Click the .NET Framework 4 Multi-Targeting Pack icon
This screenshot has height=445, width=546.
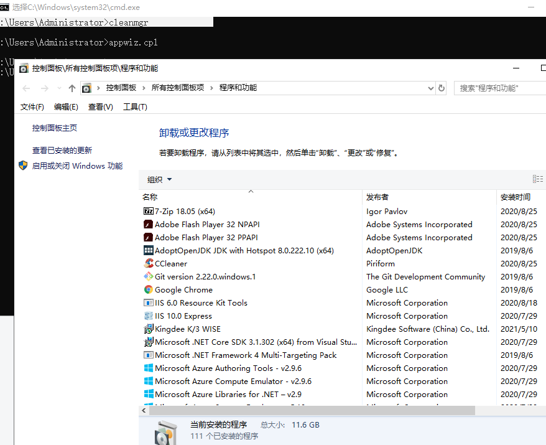tap(149, 355)
